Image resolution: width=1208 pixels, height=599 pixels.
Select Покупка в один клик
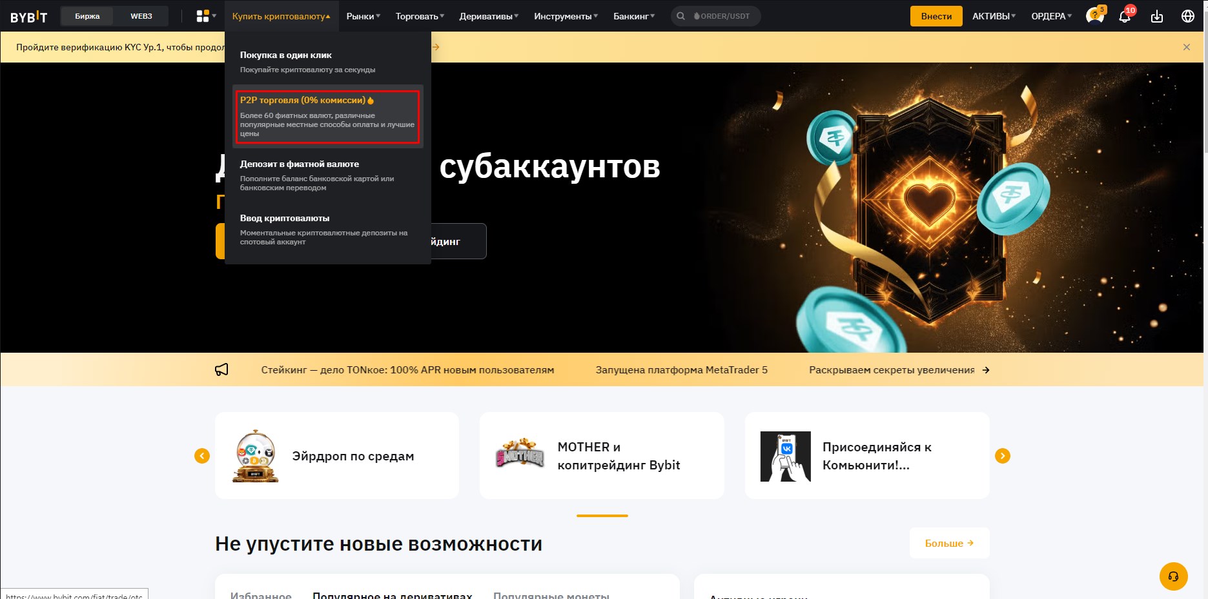328,62
